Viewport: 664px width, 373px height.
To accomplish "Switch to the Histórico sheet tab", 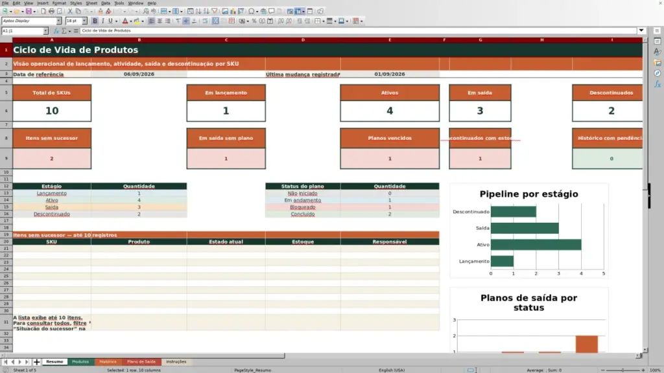I will [108, 362].
